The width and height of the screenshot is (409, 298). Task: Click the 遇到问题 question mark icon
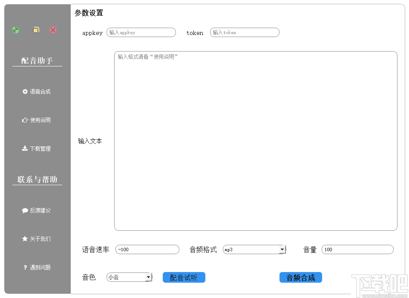[25, 267]
